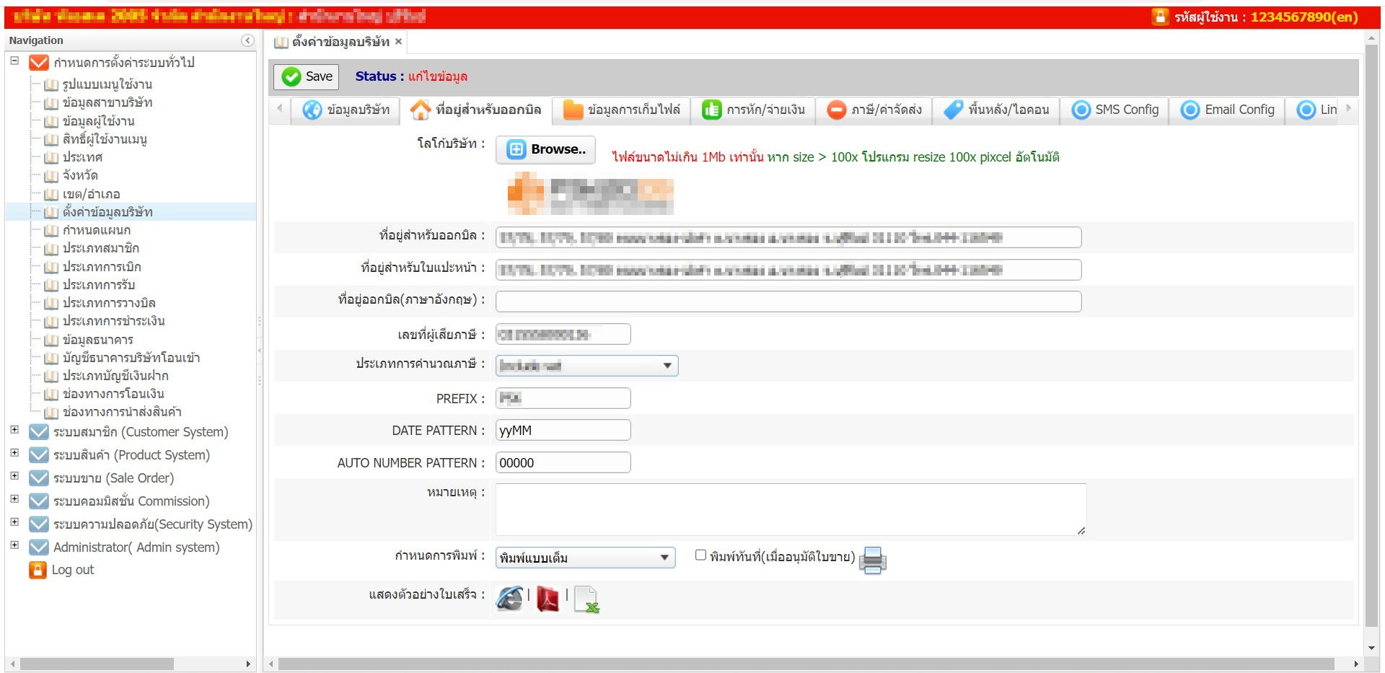Select ข้อมูลธนาคาร in navigation tree

(x=97, y=340)
